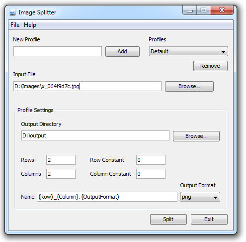The image size is (246, 242).
Task: Click the Output Directory field
Action: tap(95, 135)
